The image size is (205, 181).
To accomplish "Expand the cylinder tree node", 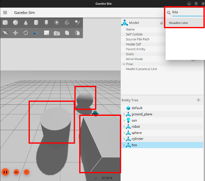I will coord(124,139).
